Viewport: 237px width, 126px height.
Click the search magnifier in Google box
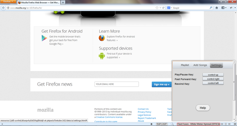tap(211, 8)
